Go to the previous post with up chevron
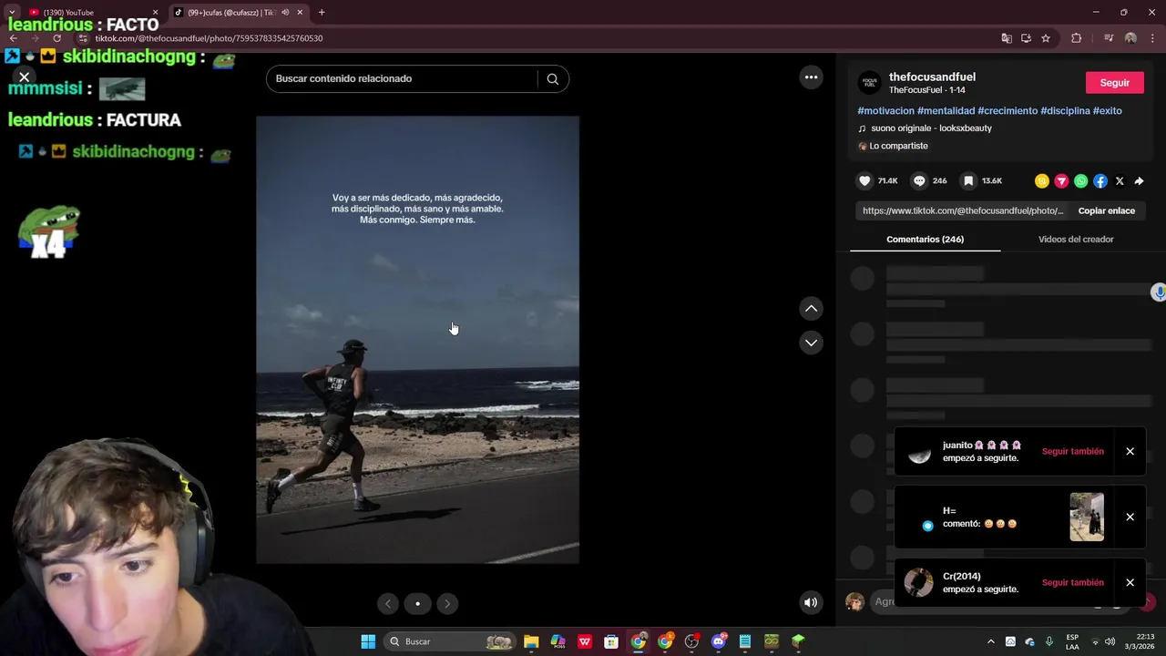Image resolution: width=1166 pixels, height=656 pixels. 811,309
